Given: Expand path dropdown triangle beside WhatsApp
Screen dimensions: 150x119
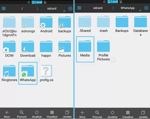Looking at the screenshot, I should point(140,10).
